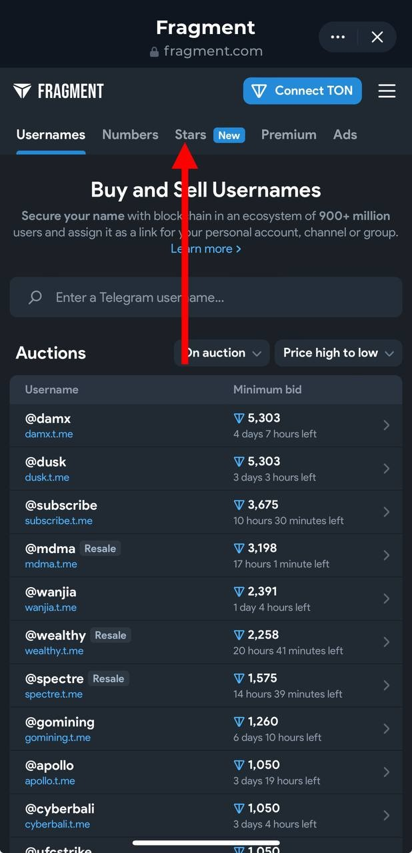The width and height of the screenshot is (412, 853).
Task: Click the TON icon beside the 1,260 @gomining bid
Action: (239, 722)
